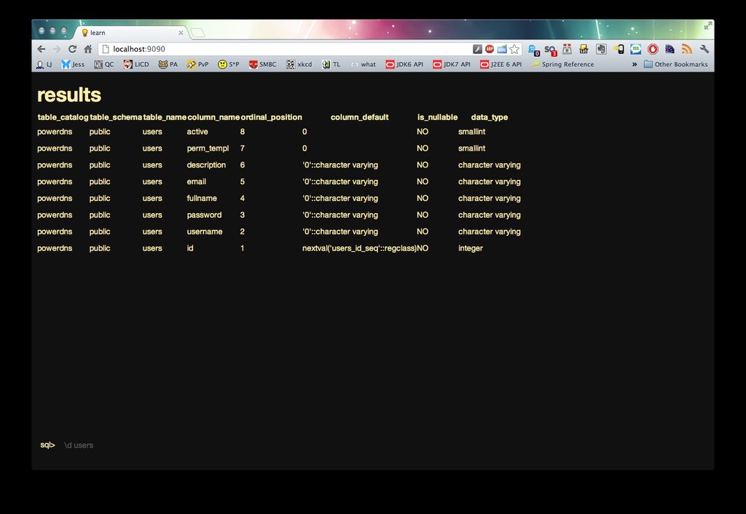Image resolution: width=746 pixels, height=514 pixels.
Task: Select the 'learn' browser tab
Action: click(131, 32)
